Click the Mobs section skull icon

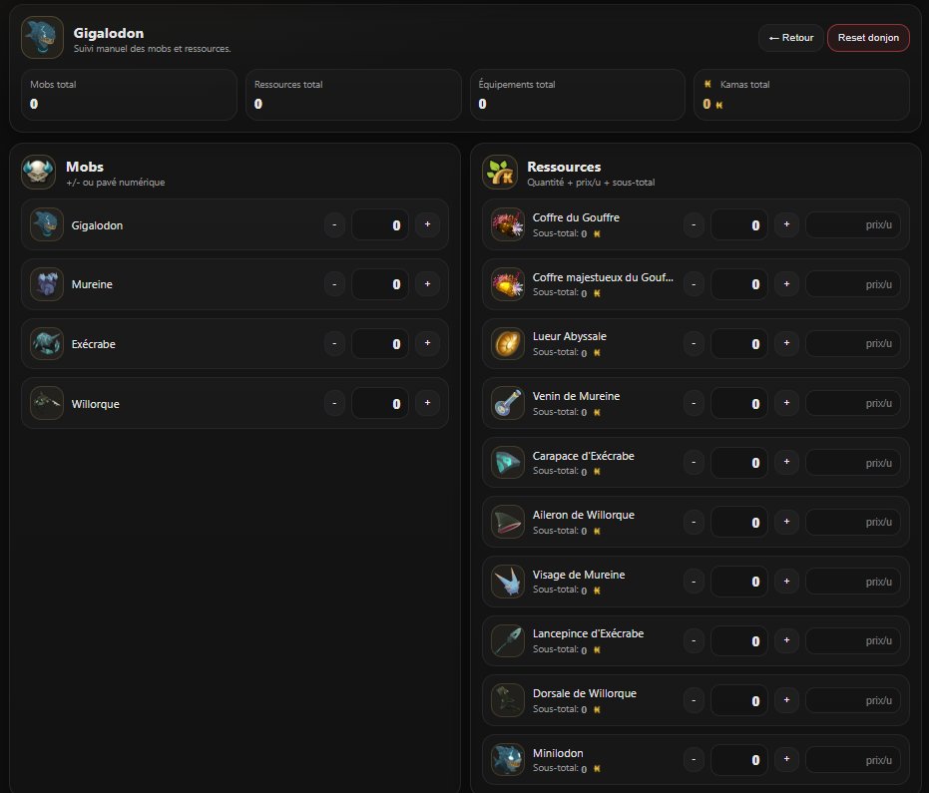coord(39,173)
